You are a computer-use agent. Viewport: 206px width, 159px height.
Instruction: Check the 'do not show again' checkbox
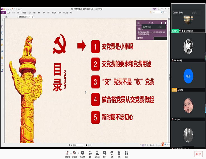[138, 38]
